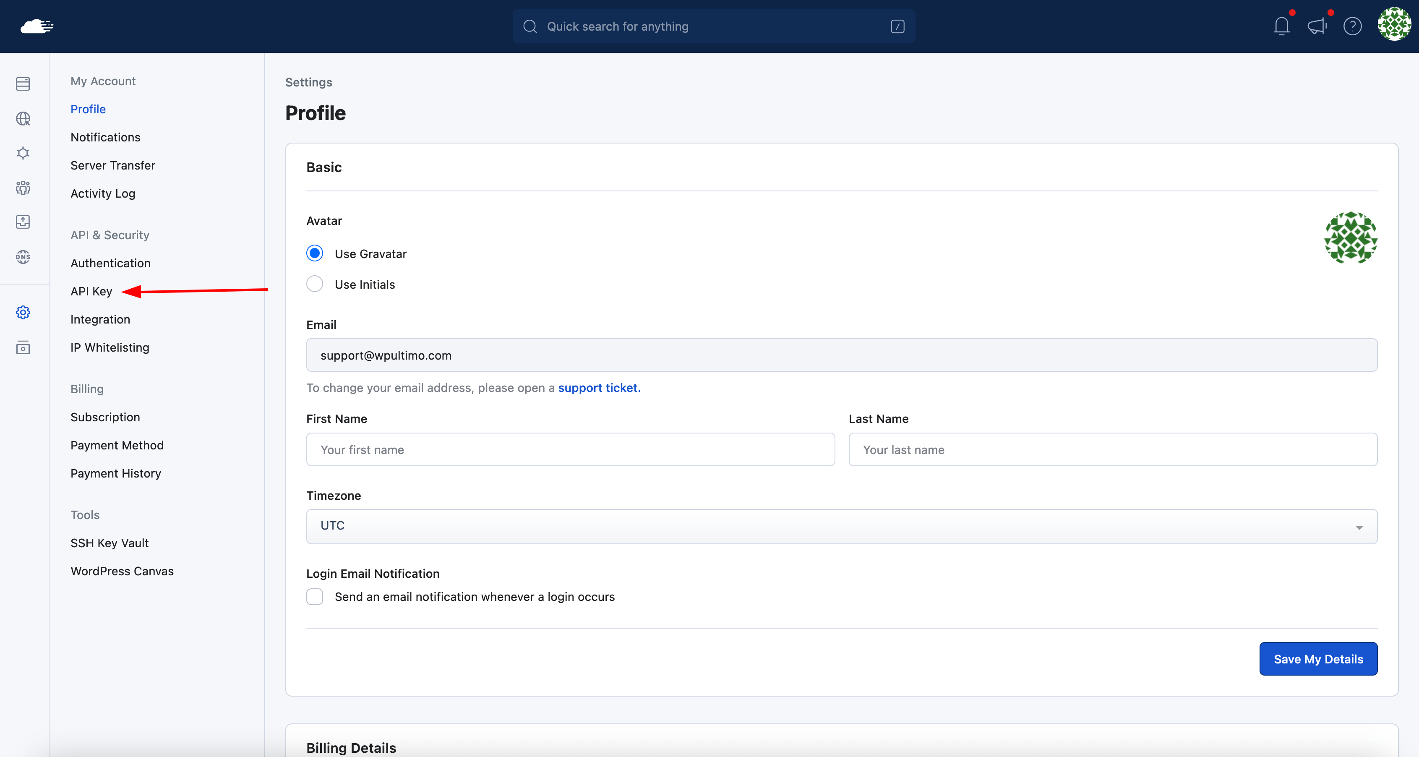The height and width of the screenshot is (757, 1419).
Task: Open the RunCloud home logo
Action: (37, 26)
